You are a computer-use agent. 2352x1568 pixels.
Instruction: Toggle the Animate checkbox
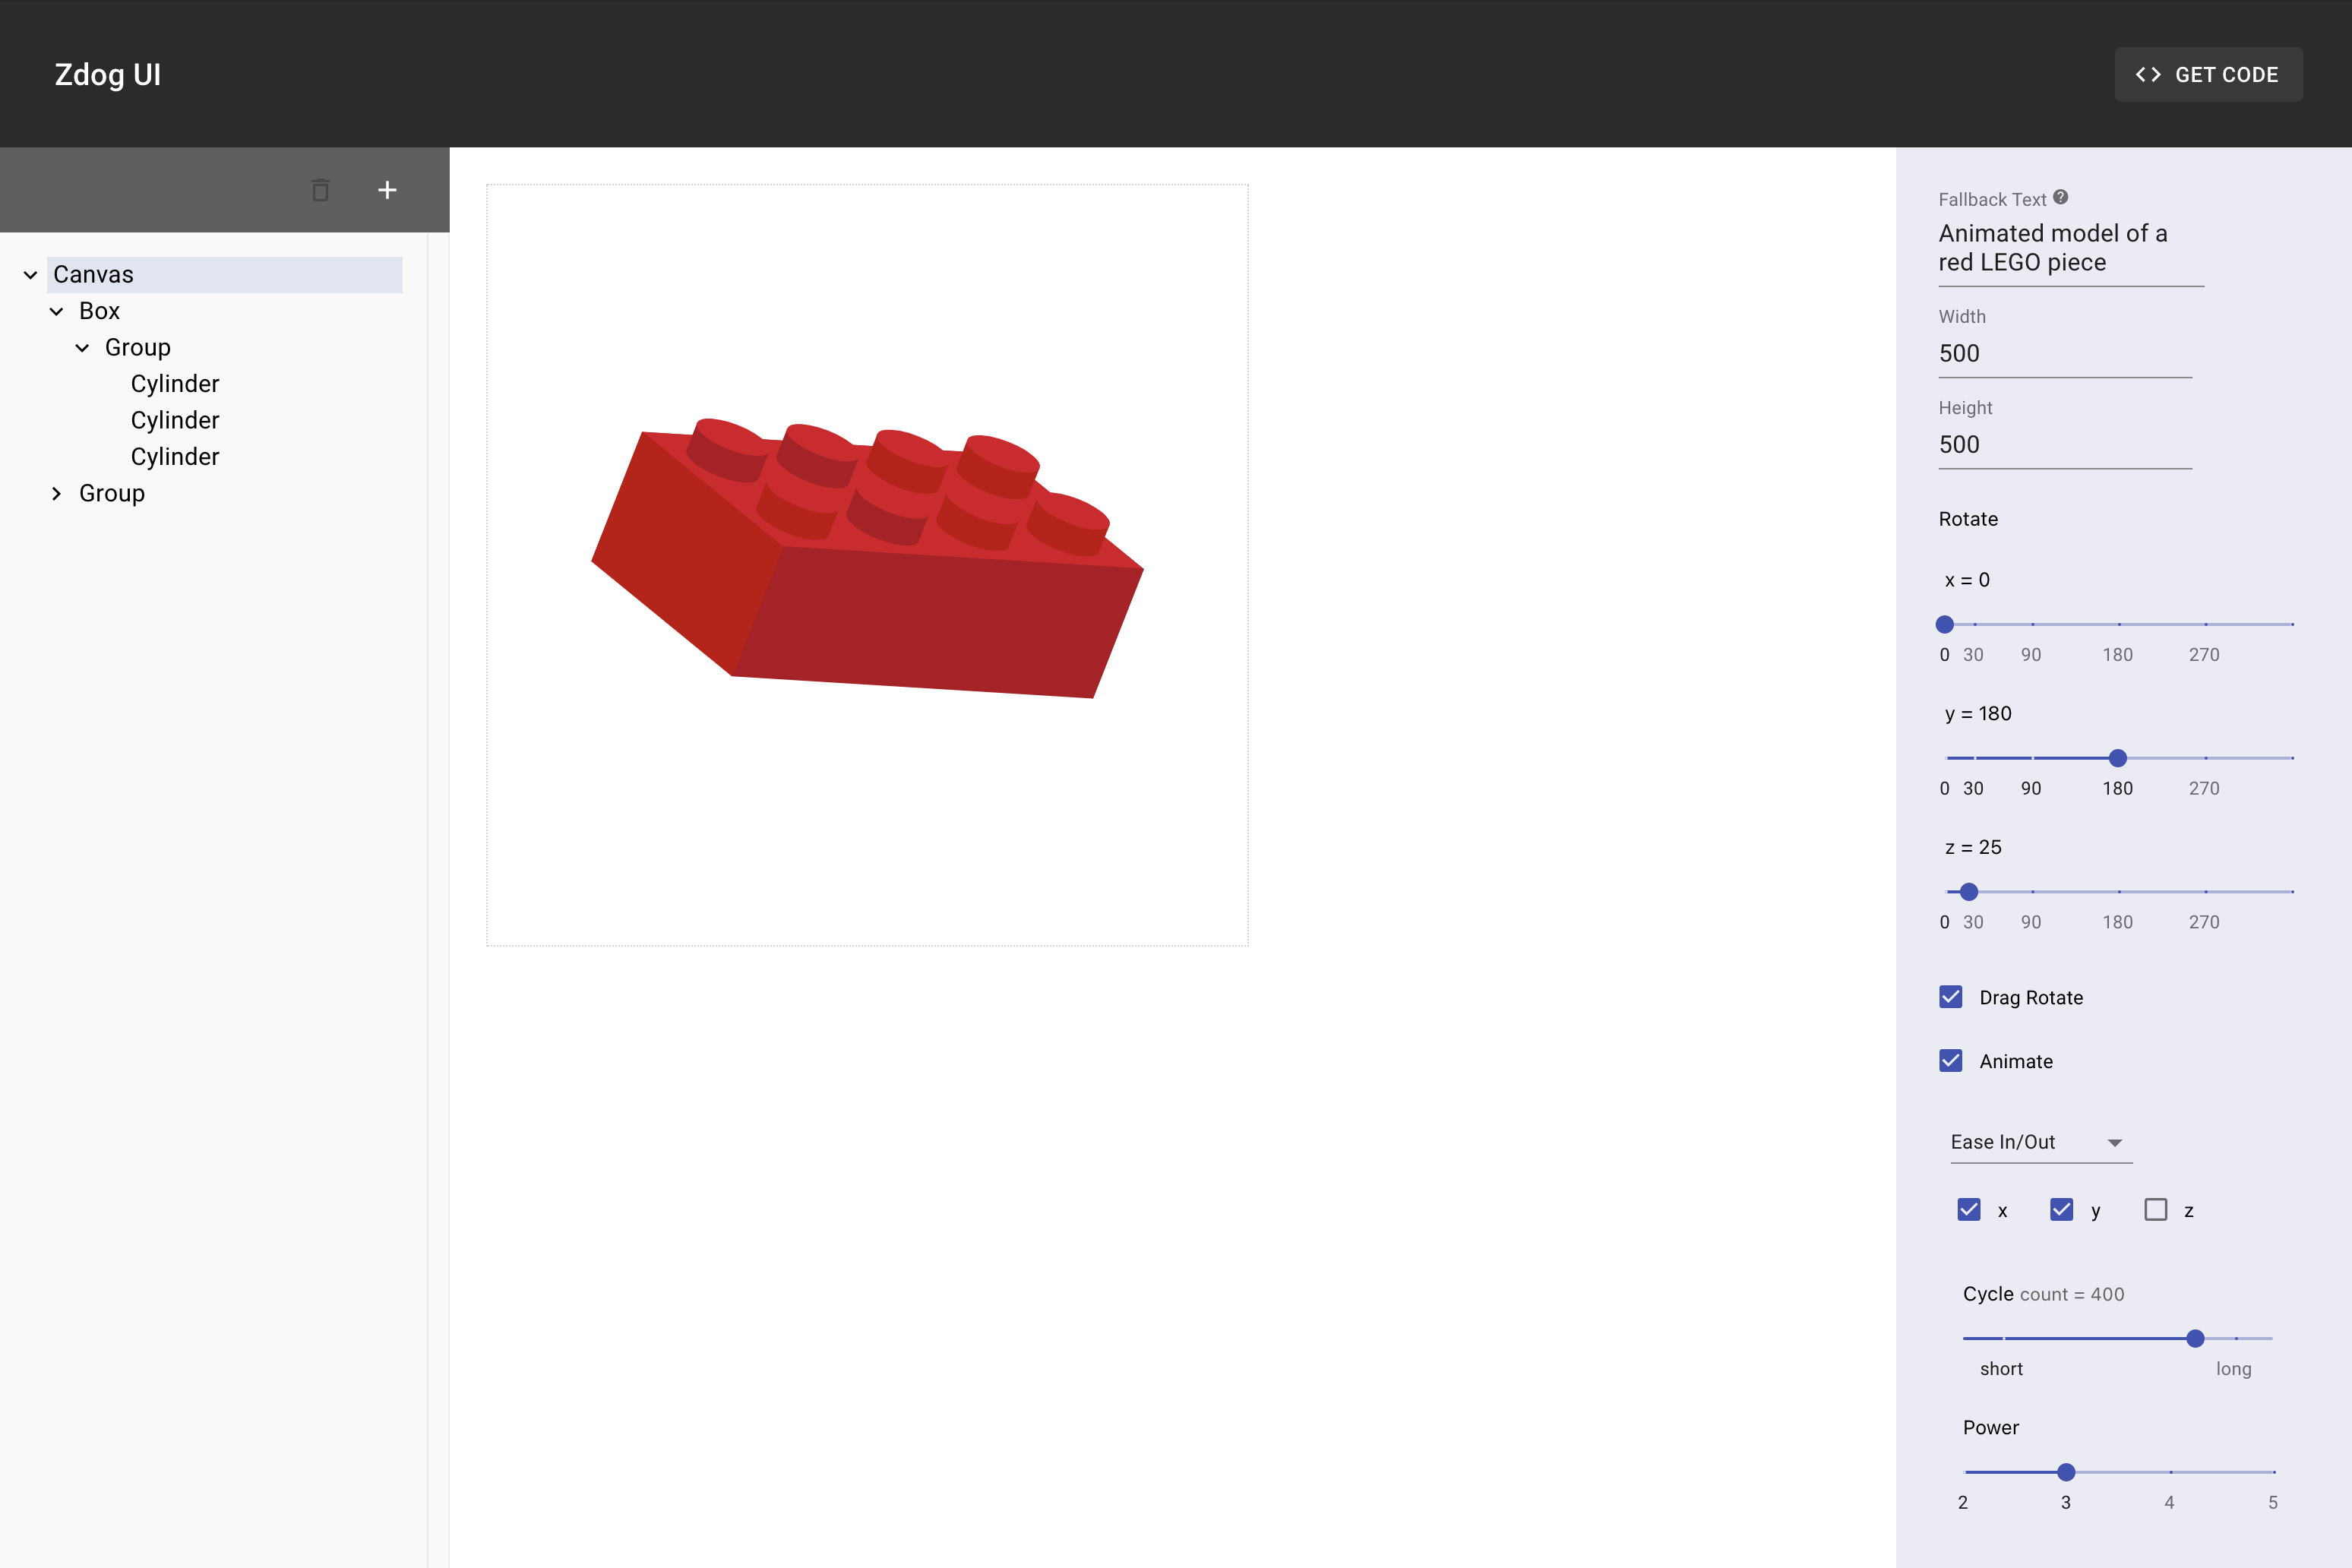pyautogui.click(x=1950, y=1061)
